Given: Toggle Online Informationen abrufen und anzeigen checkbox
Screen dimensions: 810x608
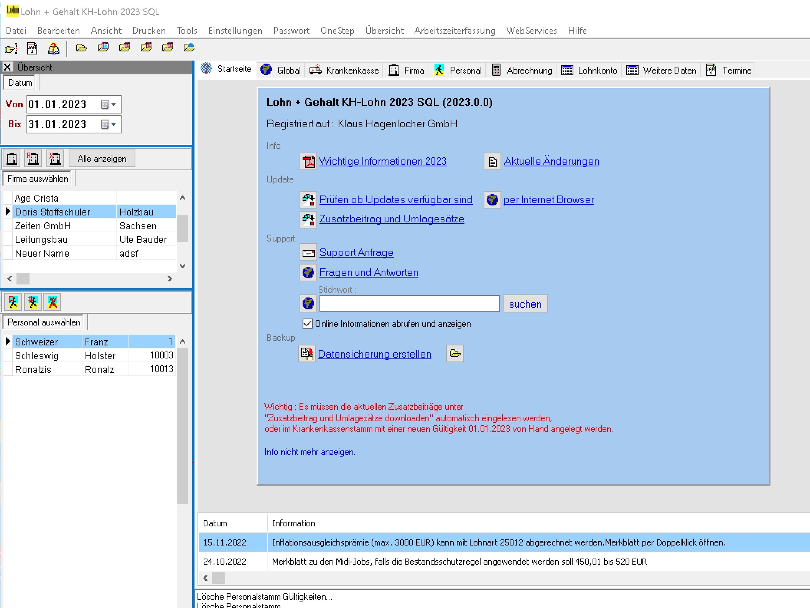Looking at the screenshot, I should pyautogui.click(x=307, y=324).
